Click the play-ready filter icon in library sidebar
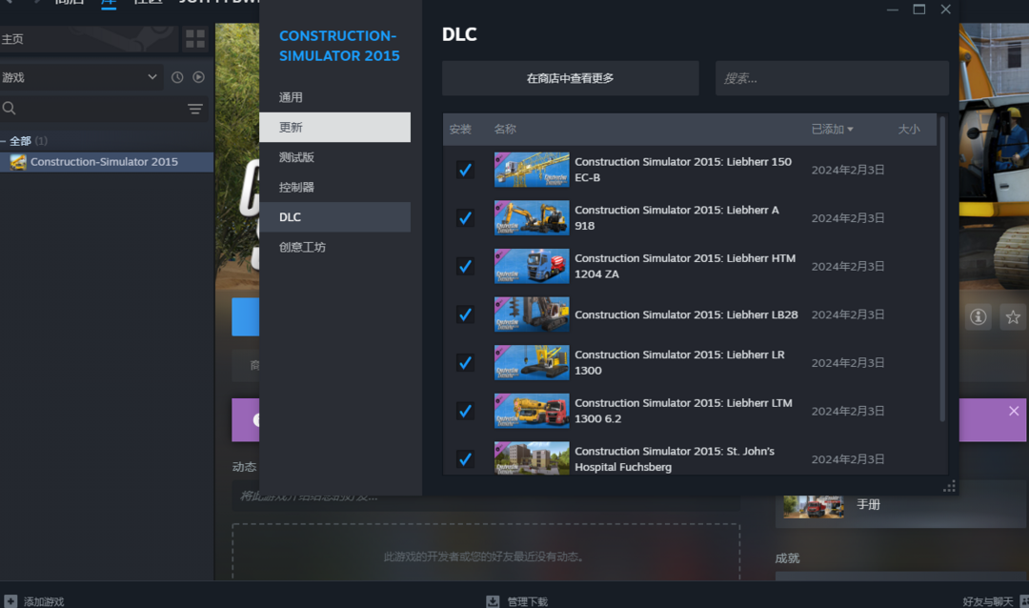The width and height of the screenshot is (1029, 608). tap(199, 77)
